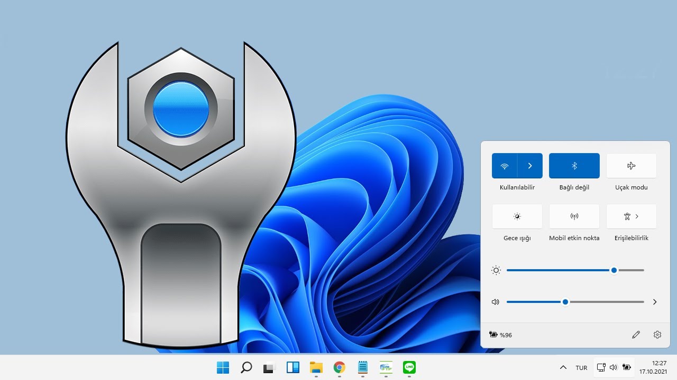Show hidden tray icons with the up arrow
The image size is (677, 380).
point(563,367)
